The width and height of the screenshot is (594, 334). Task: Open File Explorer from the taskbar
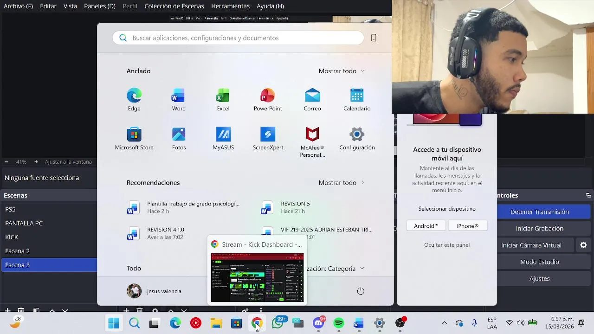216,323
